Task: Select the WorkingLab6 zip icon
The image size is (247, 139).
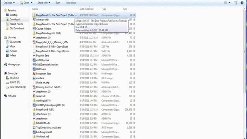Action: (x=34, y=136)
